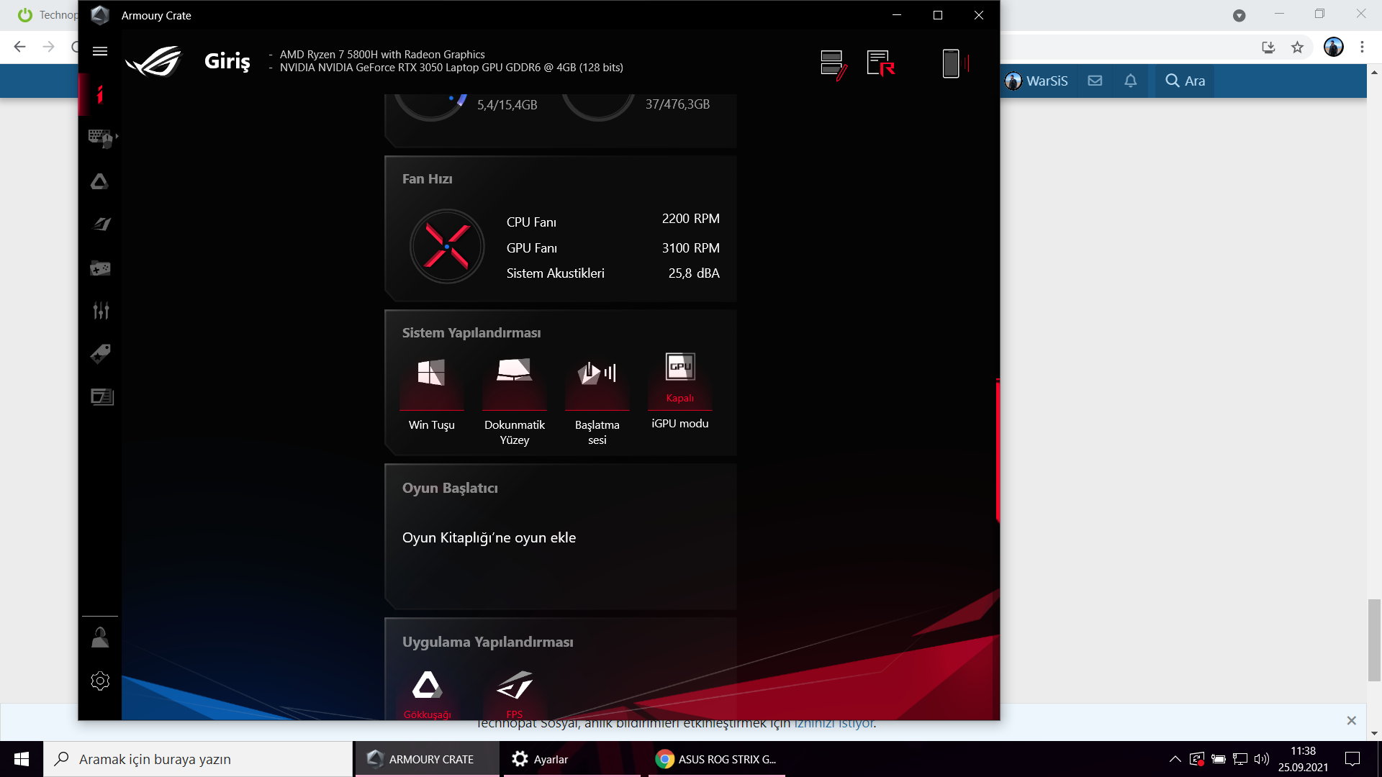The image size is (1382, 777).
Task: Expand the Device sidebar submenu arrow
Action: (117, 136)
